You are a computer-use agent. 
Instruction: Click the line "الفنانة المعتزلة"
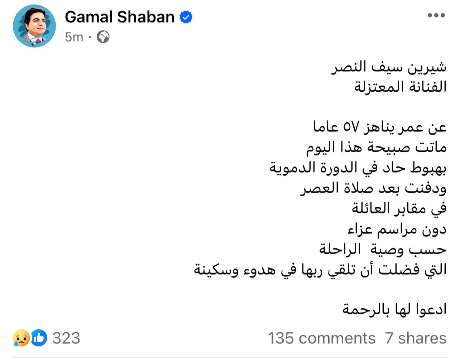400,87
